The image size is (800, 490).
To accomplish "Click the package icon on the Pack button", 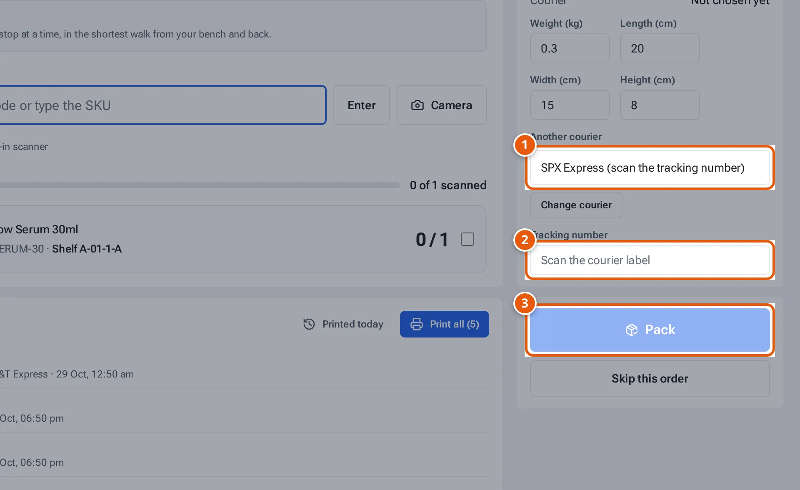I will pos(632,330).
